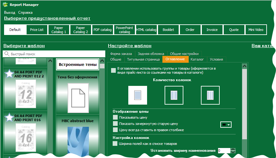276x158 pixels.
Task: Open the Выход menu
Action: coord(10,12)
